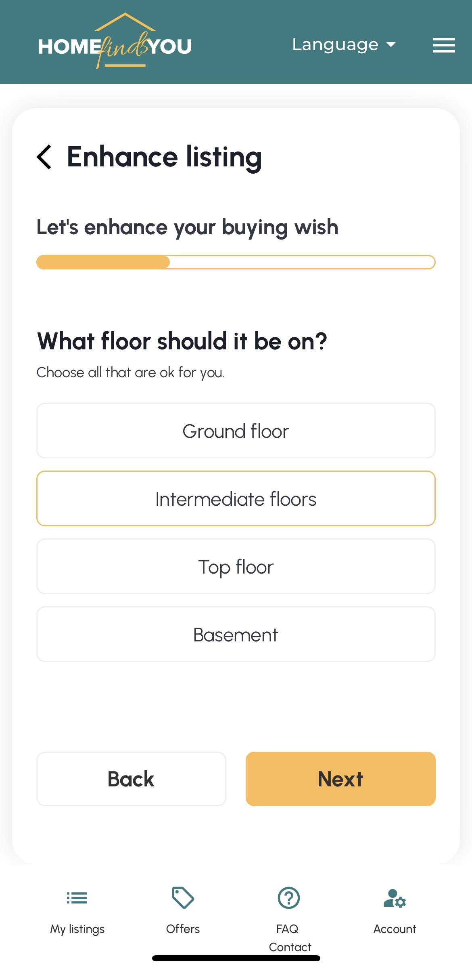Click the back chevron beside Enhance listing

[x=44, y=157]
